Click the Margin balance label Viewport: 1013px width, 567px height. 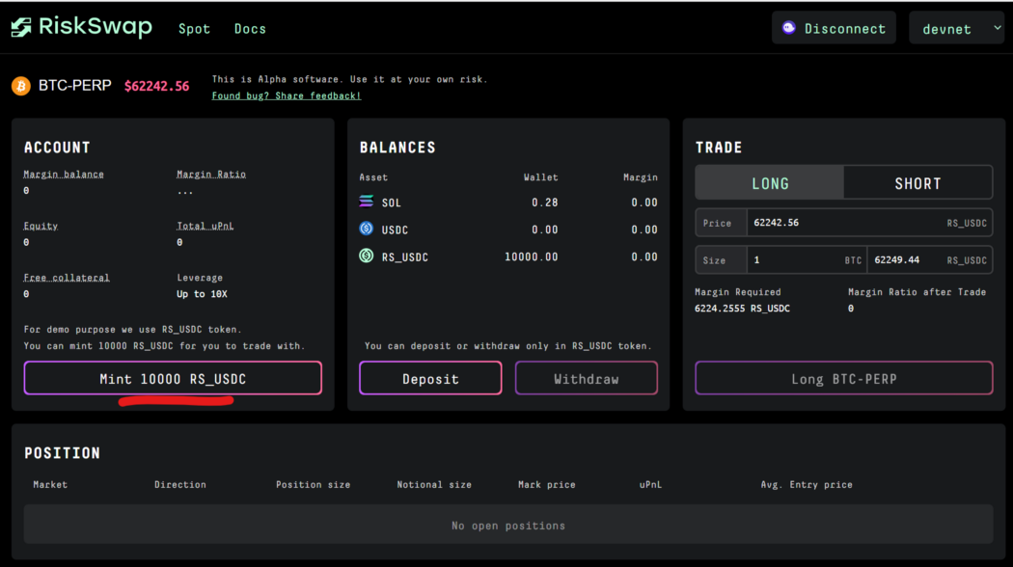click(x=64, y=175)
